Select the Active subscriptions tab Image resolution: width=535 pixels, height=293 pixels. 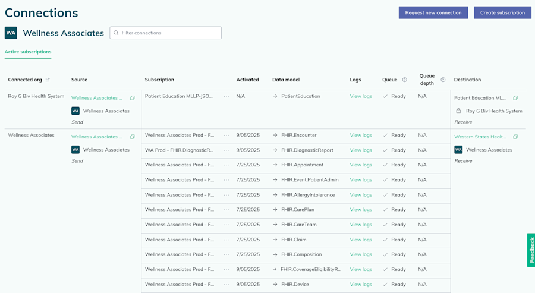coord(28,52)
